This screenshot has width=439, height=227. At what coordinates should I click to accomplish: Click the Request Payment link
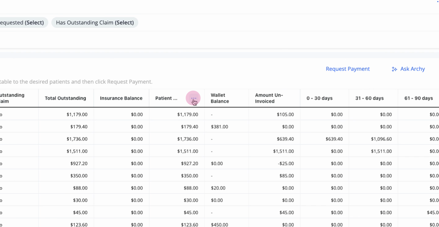(348, 69)
